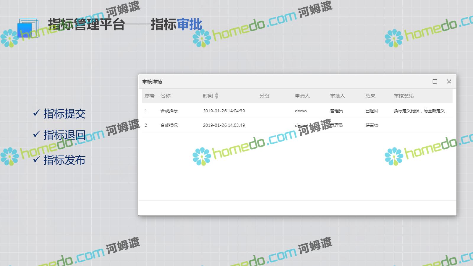Viewport: 473px width, 266px height.
Task: Select 合成指标 in row 1
Action: [169, 111]
